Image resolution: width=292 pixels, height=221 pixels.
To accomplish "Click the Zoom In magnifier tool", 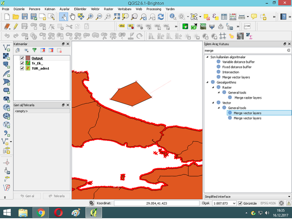I will click(x=90, y=17).
